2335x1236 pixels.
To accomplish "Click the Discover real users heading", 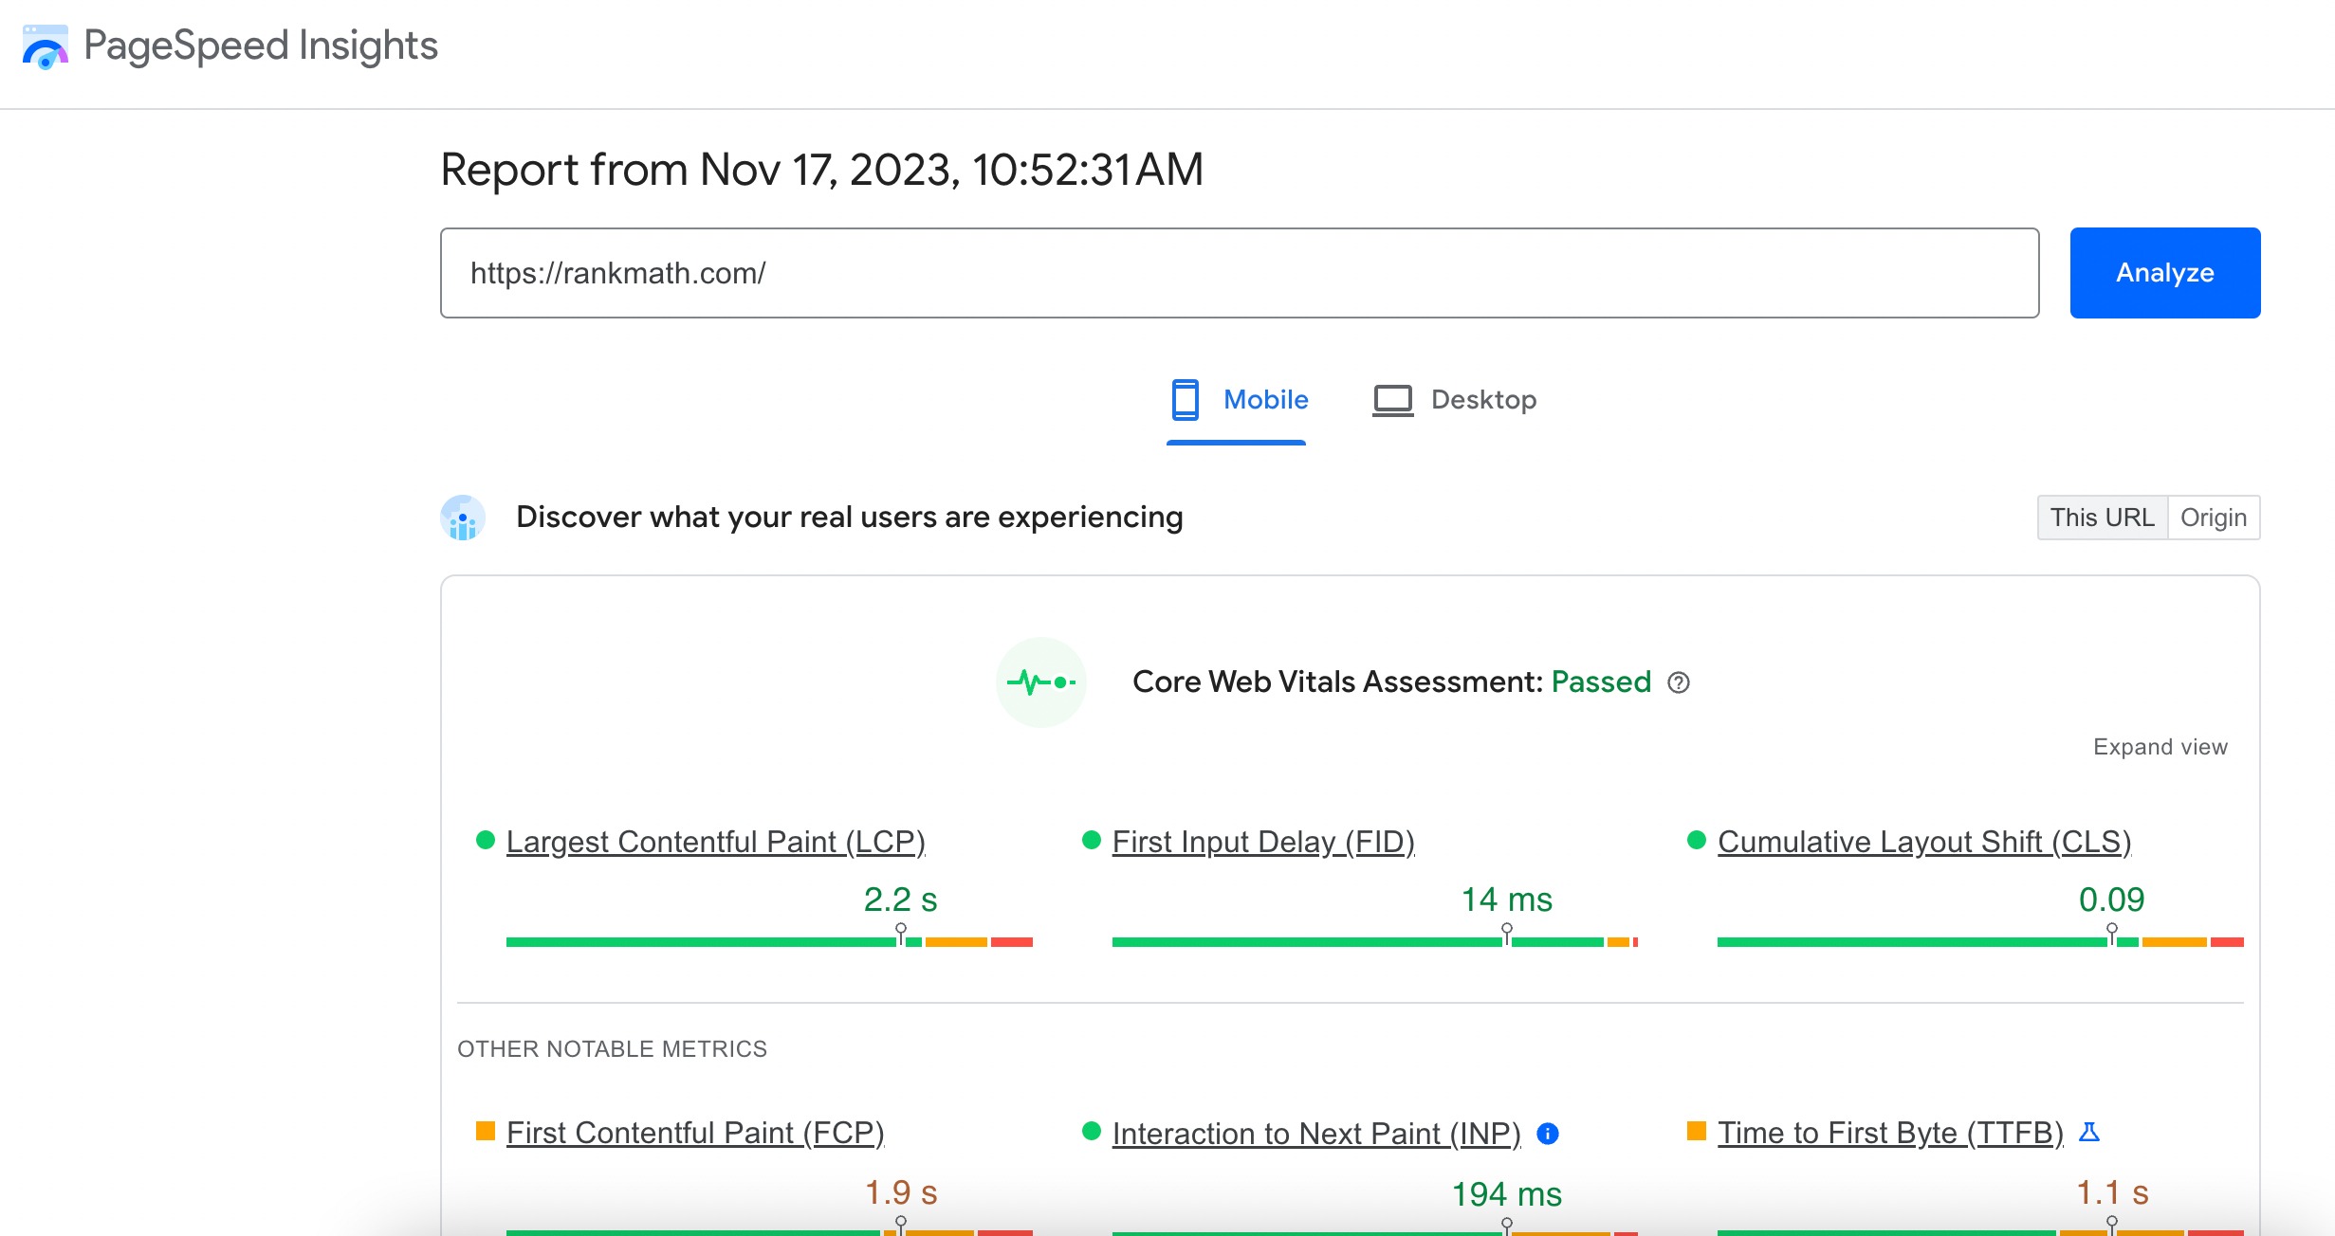I will (849, 518).
